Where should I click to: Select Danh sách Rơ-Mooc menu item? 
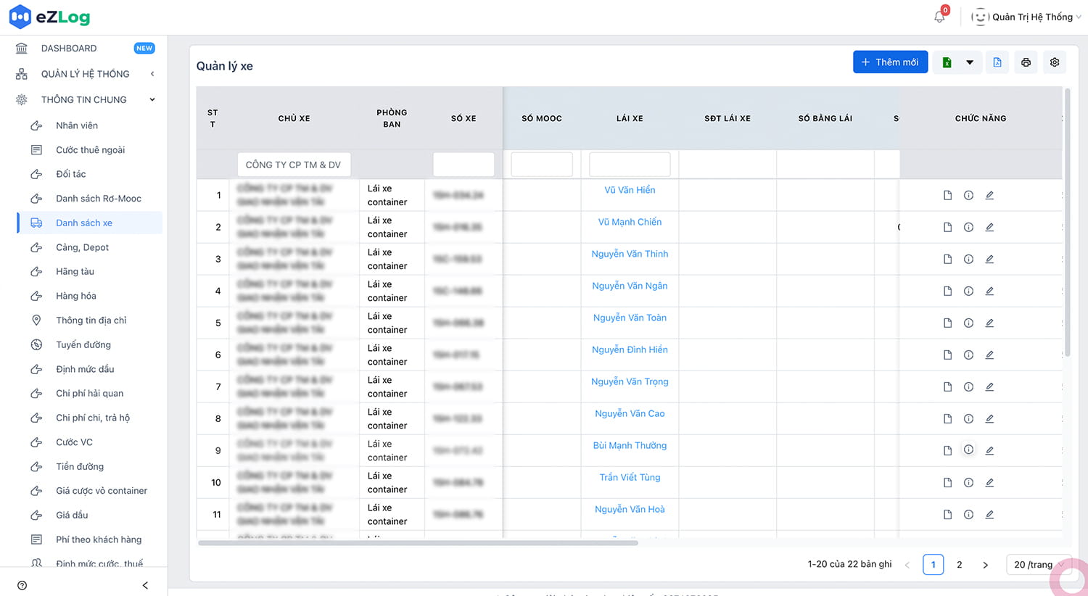(99, 199)
